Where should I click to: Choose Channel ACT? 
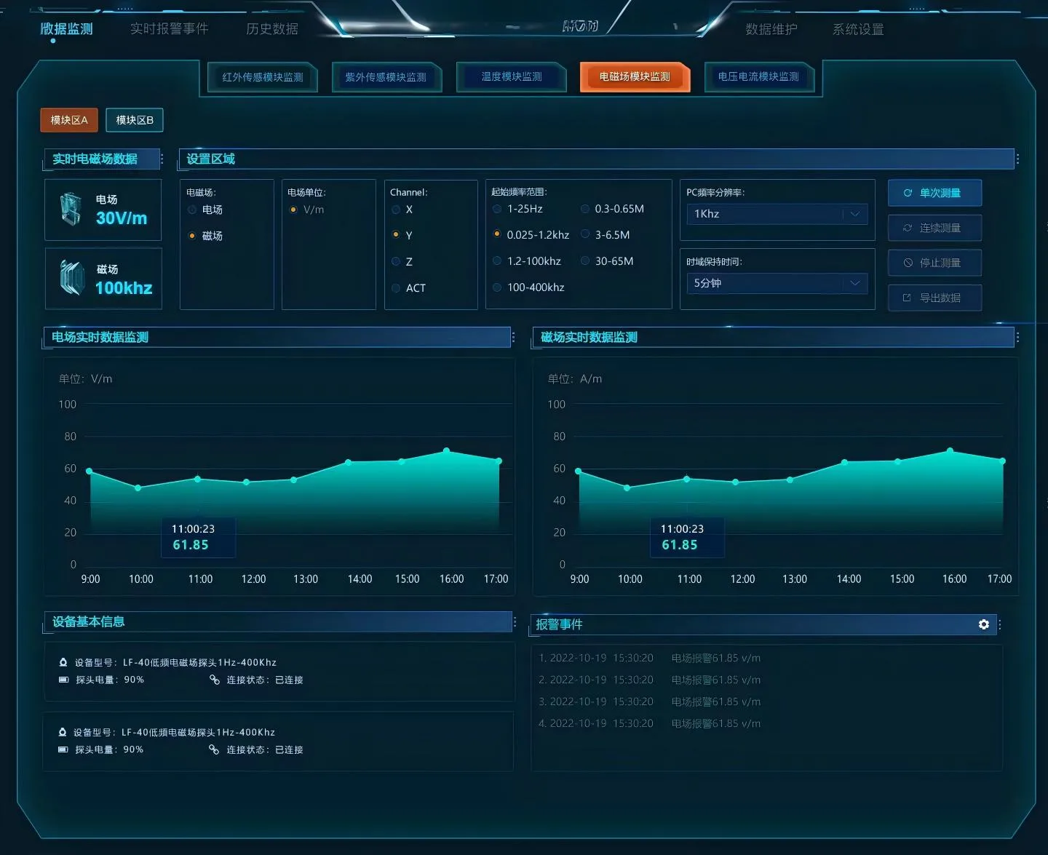click(396, 288)
